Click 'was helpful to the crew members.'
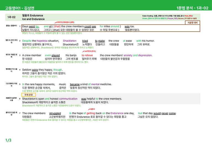Screen dimensions: 212x149 point(102,99)
